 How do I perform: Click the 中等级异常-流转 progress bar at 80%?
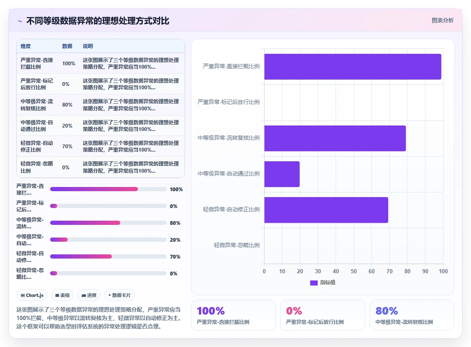(x=108, y=223)
